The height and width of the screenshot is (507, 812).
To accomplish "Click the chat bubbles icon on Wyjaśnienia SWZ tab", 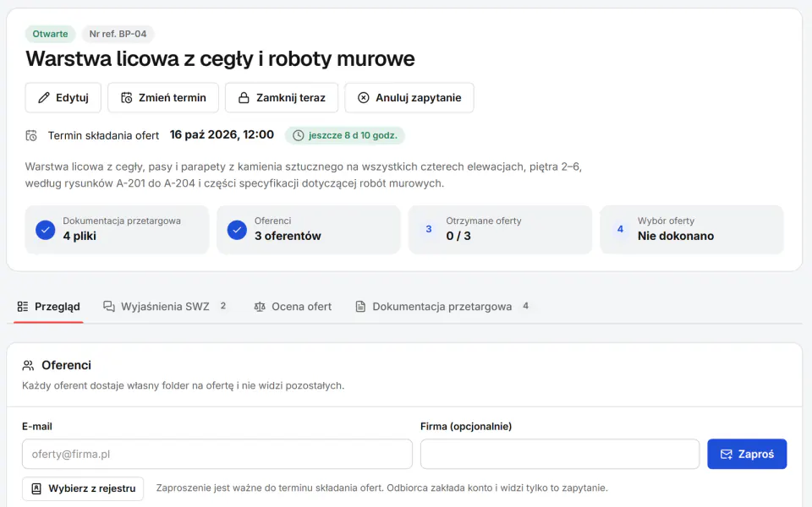I will tap(109, 307).
